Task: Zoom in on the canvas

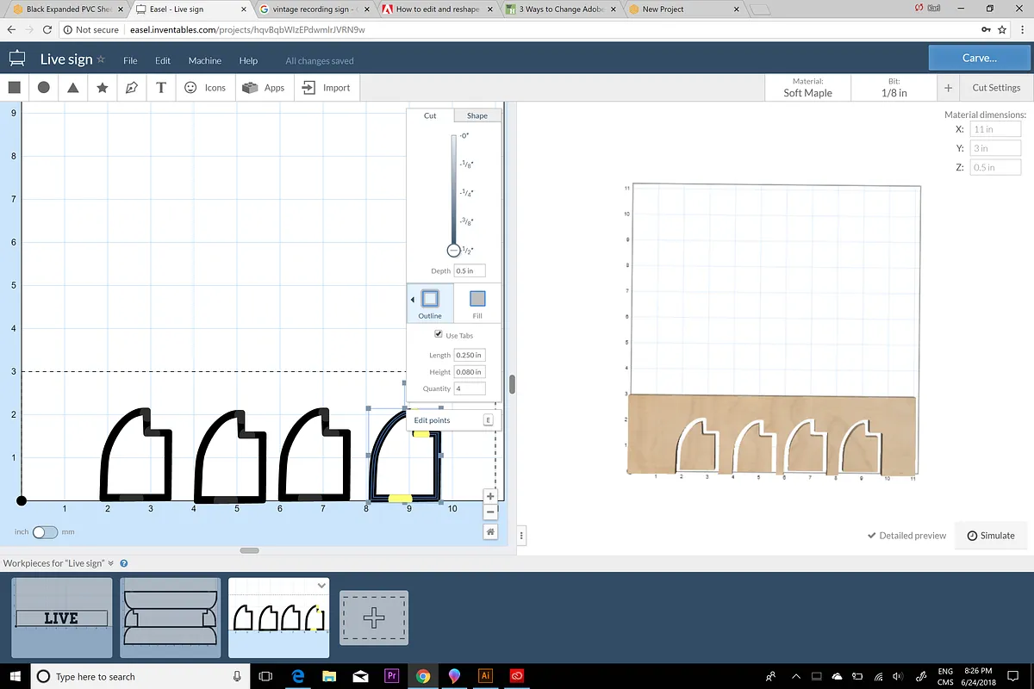Action: click(x=490, y=496)
